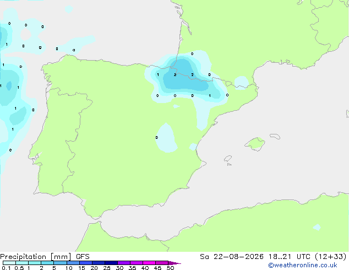Click the legend label '35'
This screenshot has height=270, width=349.
(x=132, y=268)
